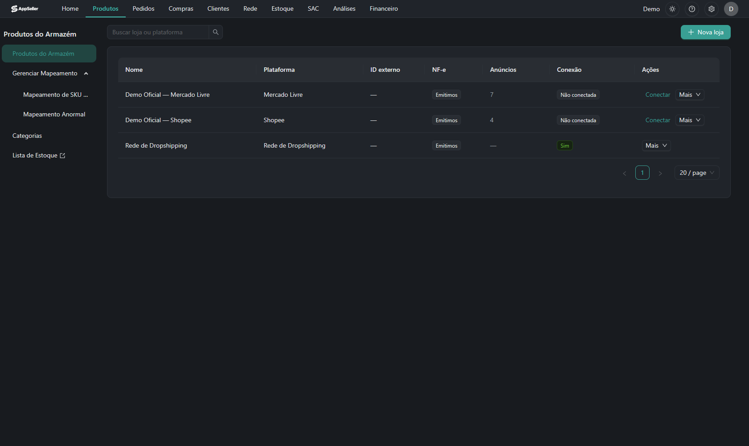
Task: Go to previous page arrow
Action: pos(625,173)
